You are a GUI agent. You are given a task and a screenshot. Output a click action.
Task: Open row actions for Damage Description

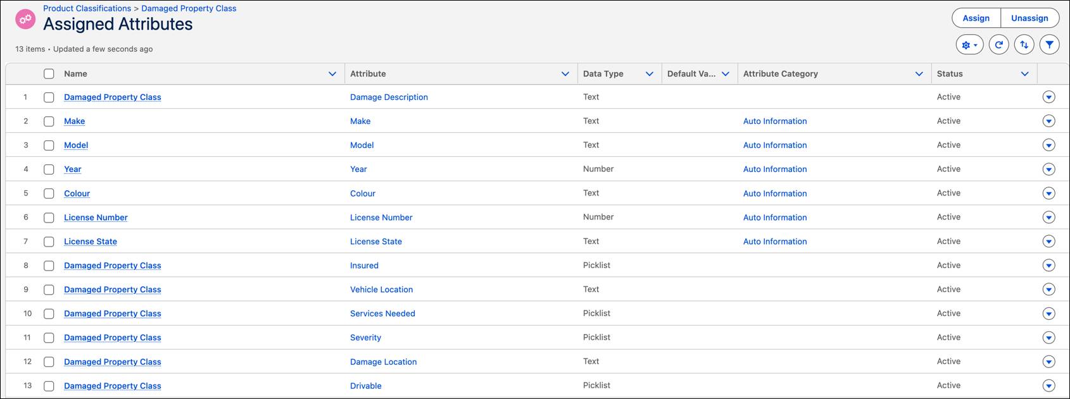point(1048,97)
